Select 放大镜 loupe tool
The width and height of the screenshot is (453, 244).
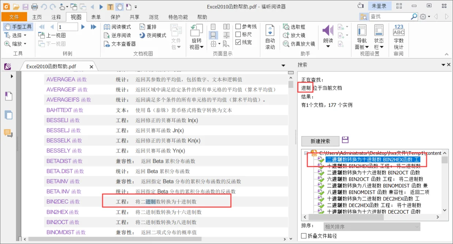tap(294, 35)
